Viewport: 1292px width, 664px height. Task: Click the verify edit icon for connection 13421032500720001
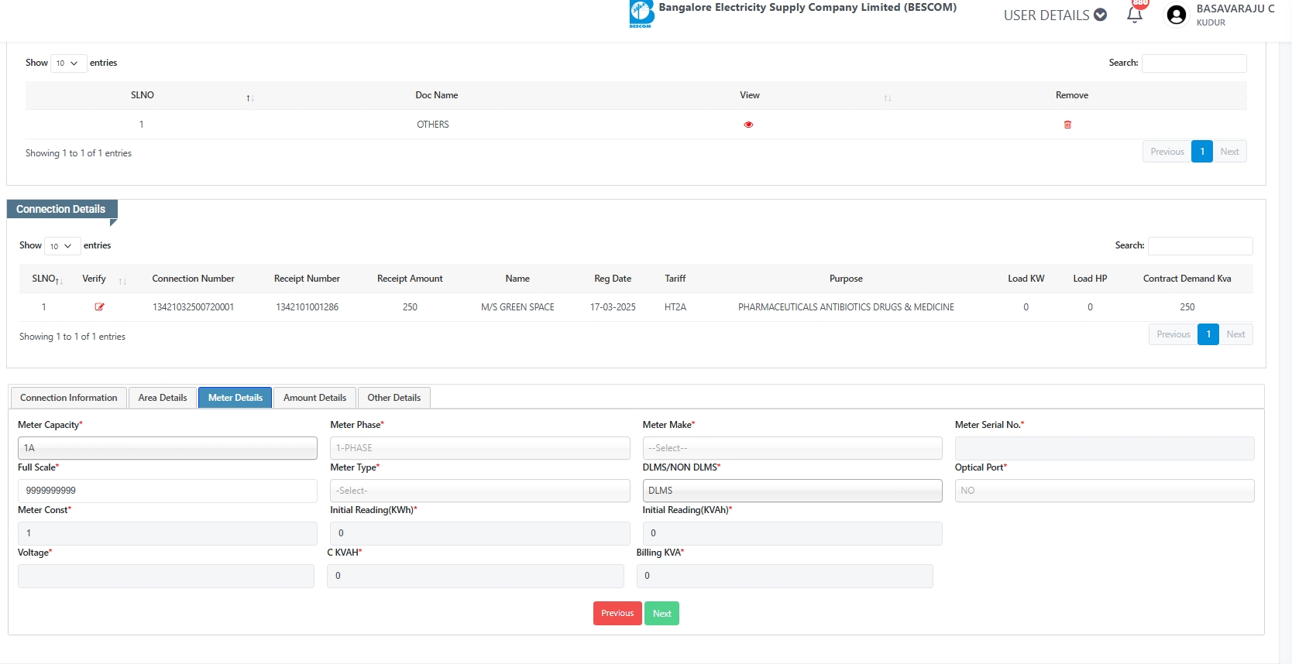click(x=99, y=307)
